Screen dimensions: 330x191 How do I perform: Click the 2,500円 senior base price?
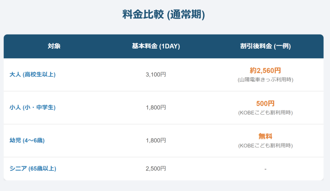156,168
